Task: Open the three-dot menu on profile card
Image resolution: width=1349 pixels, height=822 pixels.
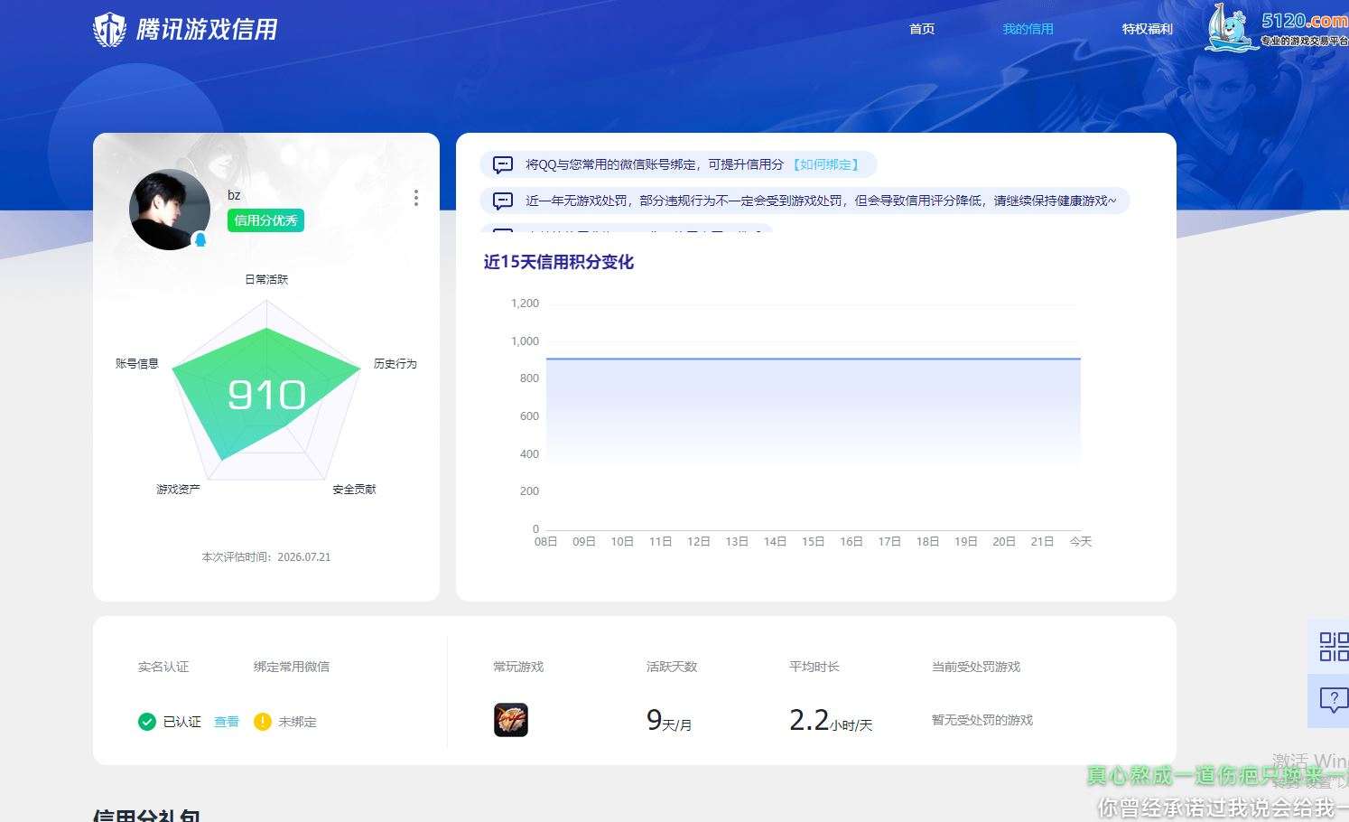Action: [415, 198]
